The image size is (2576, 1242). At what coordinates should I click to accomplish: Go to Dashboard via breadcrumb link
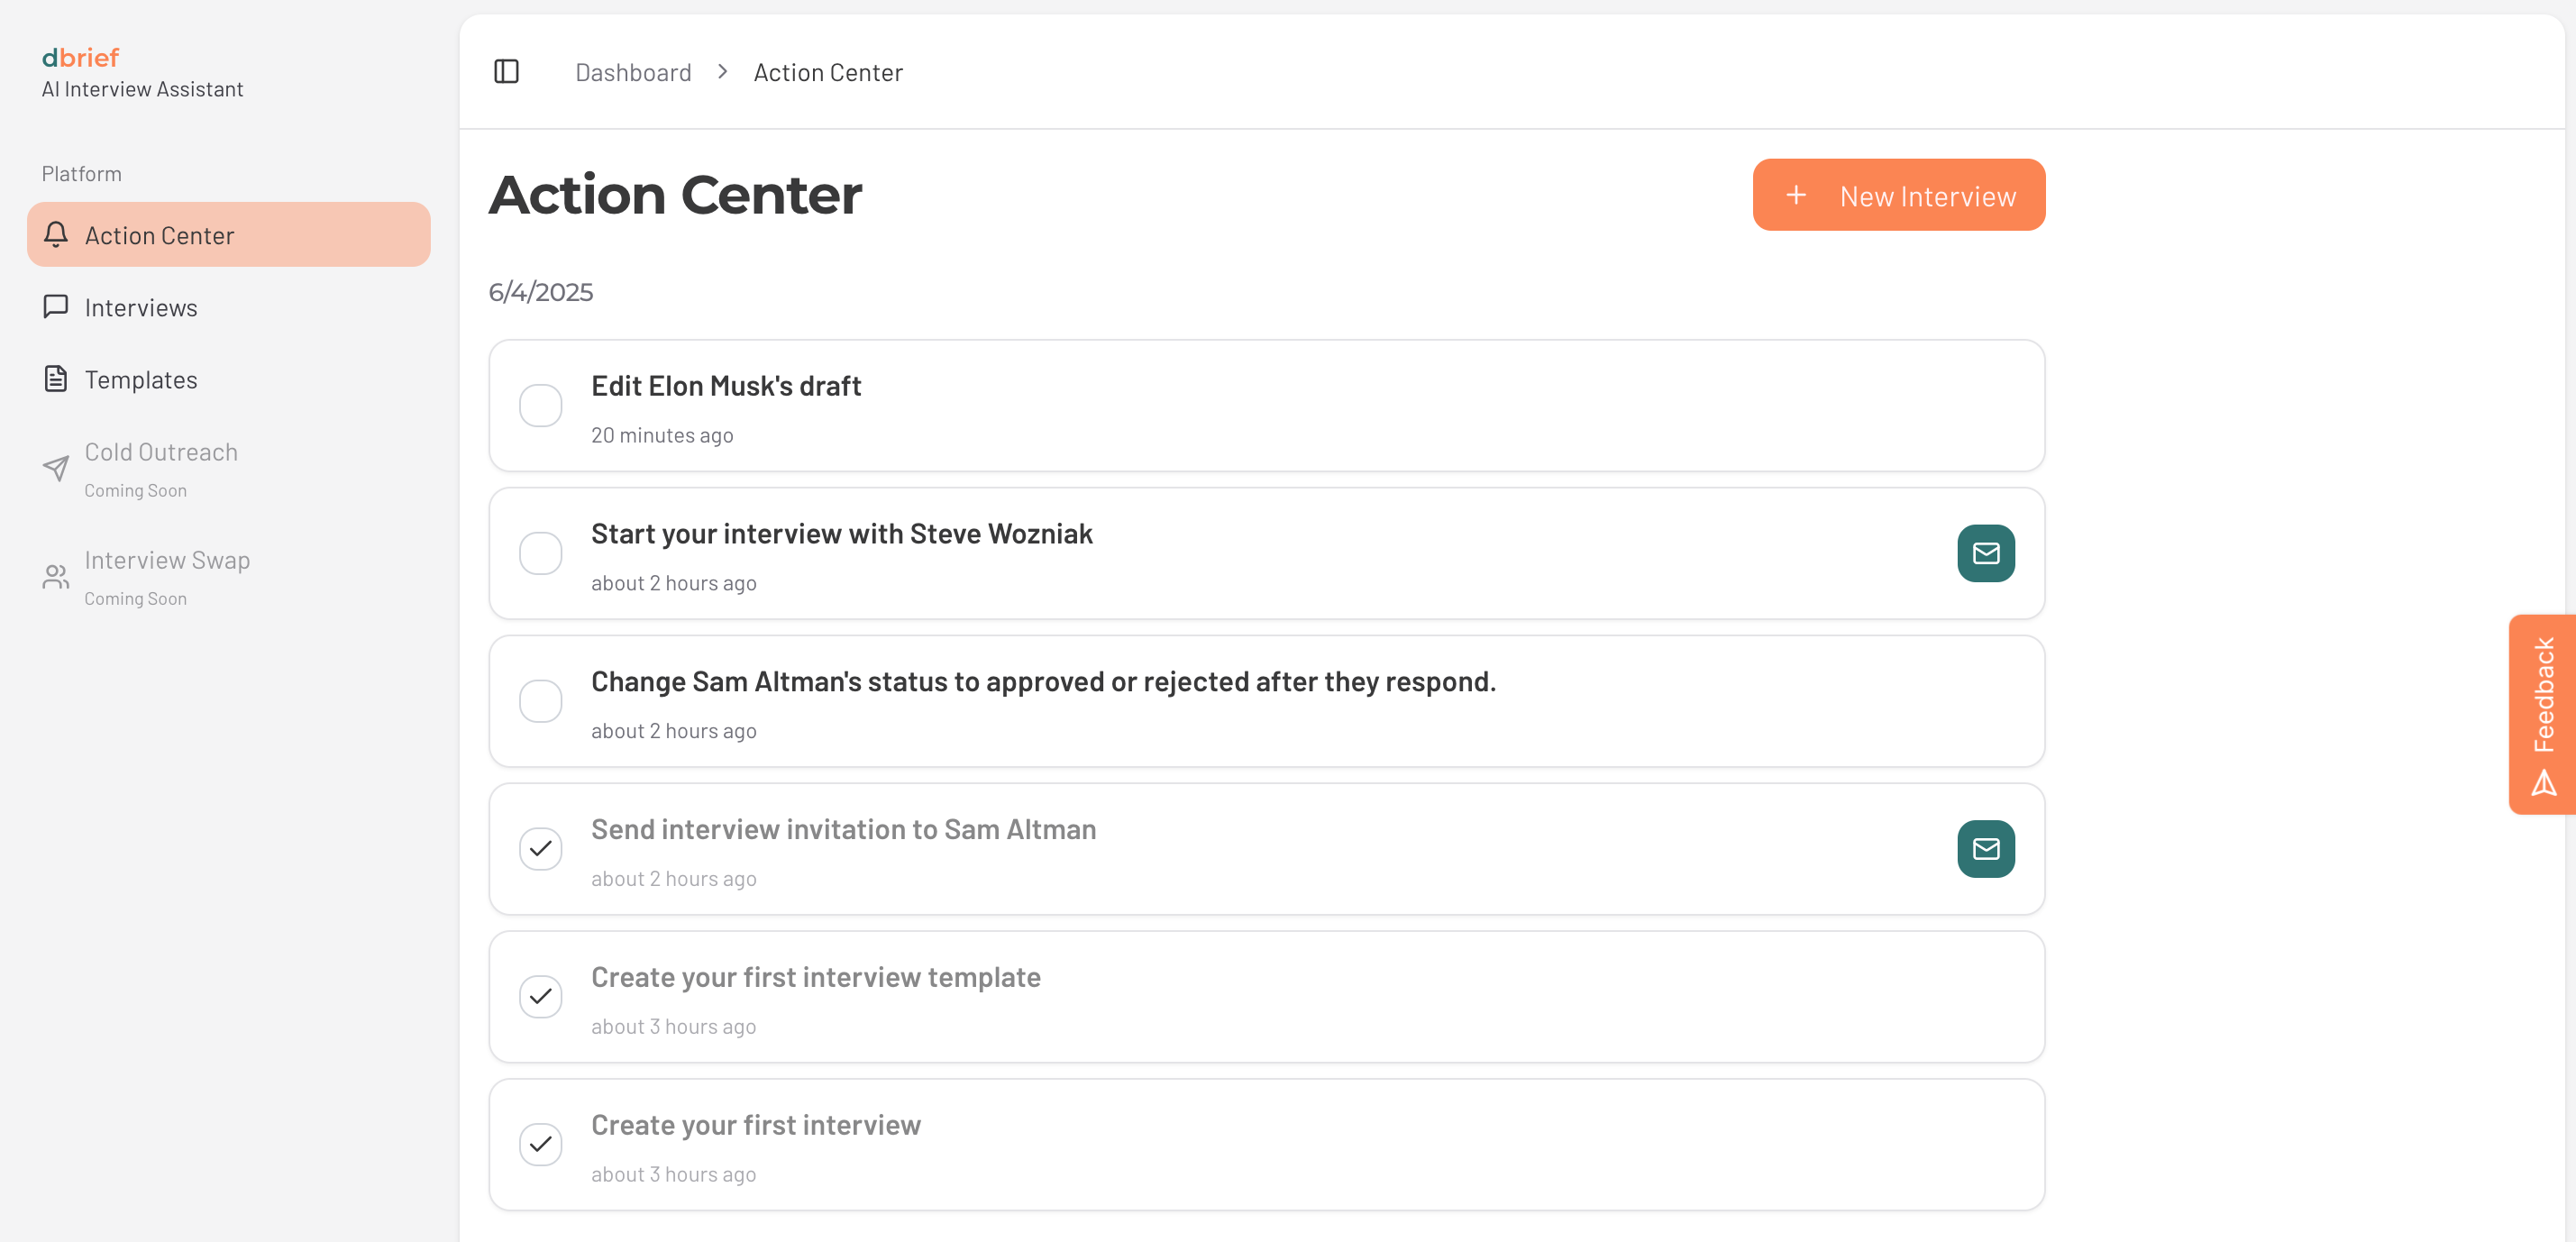click(x=633, y=72)
